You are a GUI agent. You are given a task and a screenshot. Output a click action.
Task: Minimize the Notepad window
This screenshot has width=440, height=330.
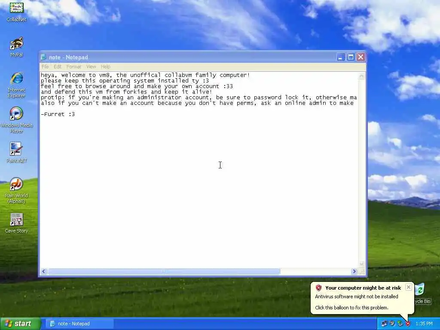(340, 57)
